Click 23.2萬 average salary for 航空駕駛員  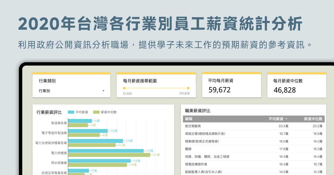[x=284, y=126]
